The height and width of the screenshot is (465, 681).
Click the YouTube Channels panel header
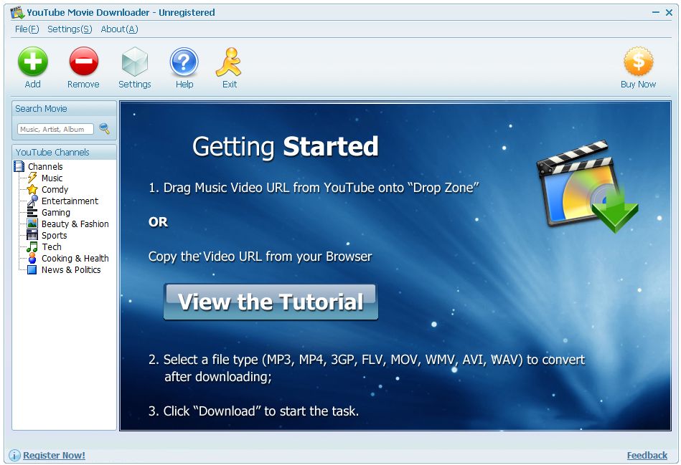tap(65, 152)
